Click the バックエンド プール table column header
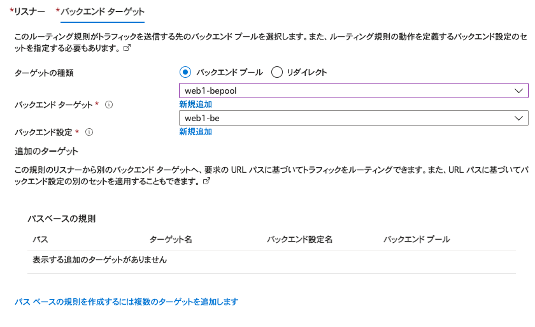Screen dimensions: 535x327 click(417, 240)
